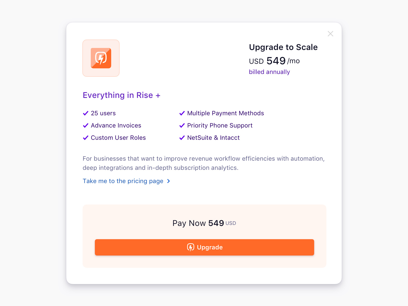Click the orange lightning bolt plan icon

[x=101, y=58]
